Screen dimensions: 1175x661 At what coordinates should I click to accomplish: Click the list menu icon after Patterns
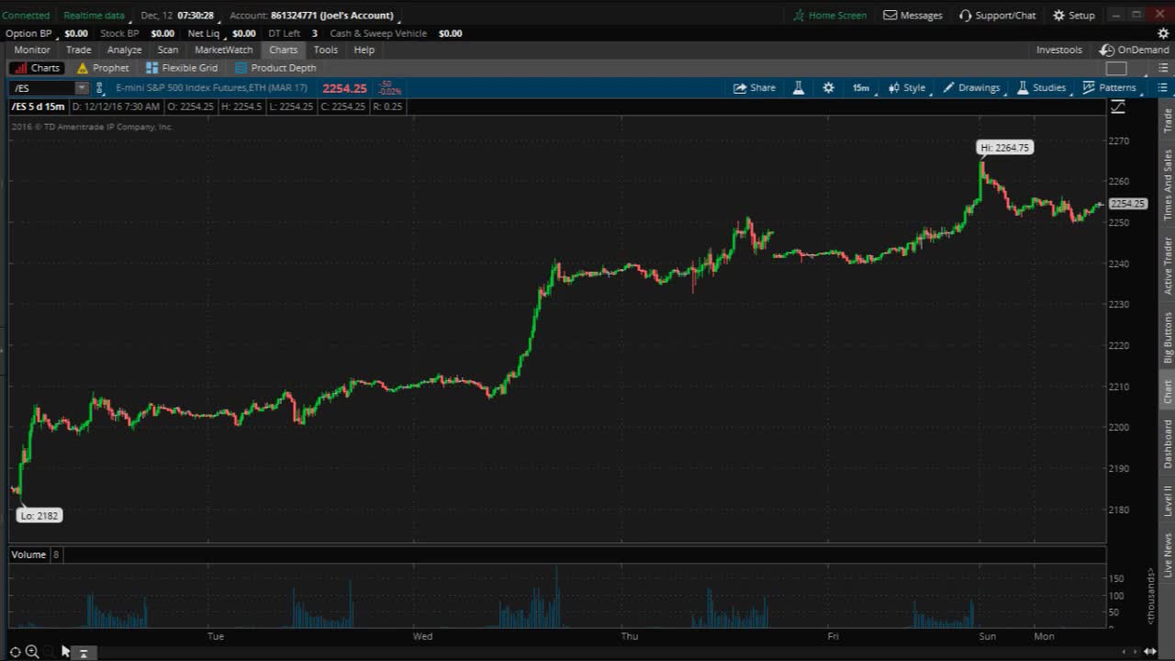(x=1162, y=88)
